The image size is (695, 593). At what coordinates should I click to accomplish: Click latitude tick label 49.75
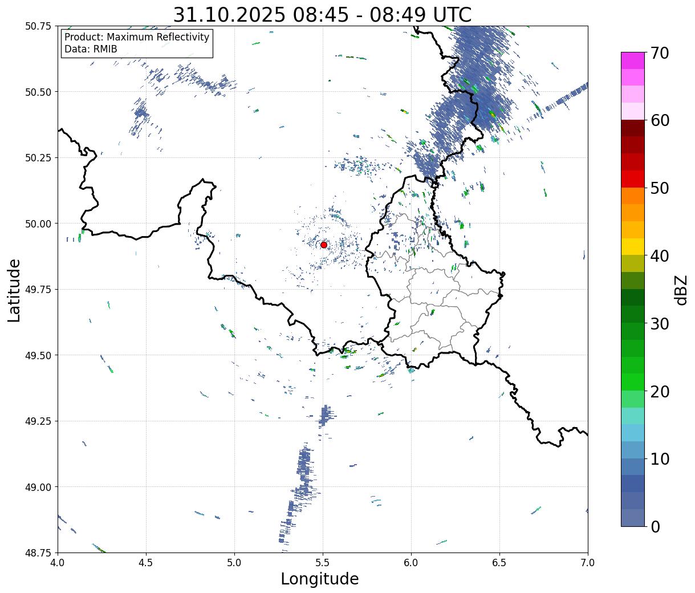click(x=38, y=289)
